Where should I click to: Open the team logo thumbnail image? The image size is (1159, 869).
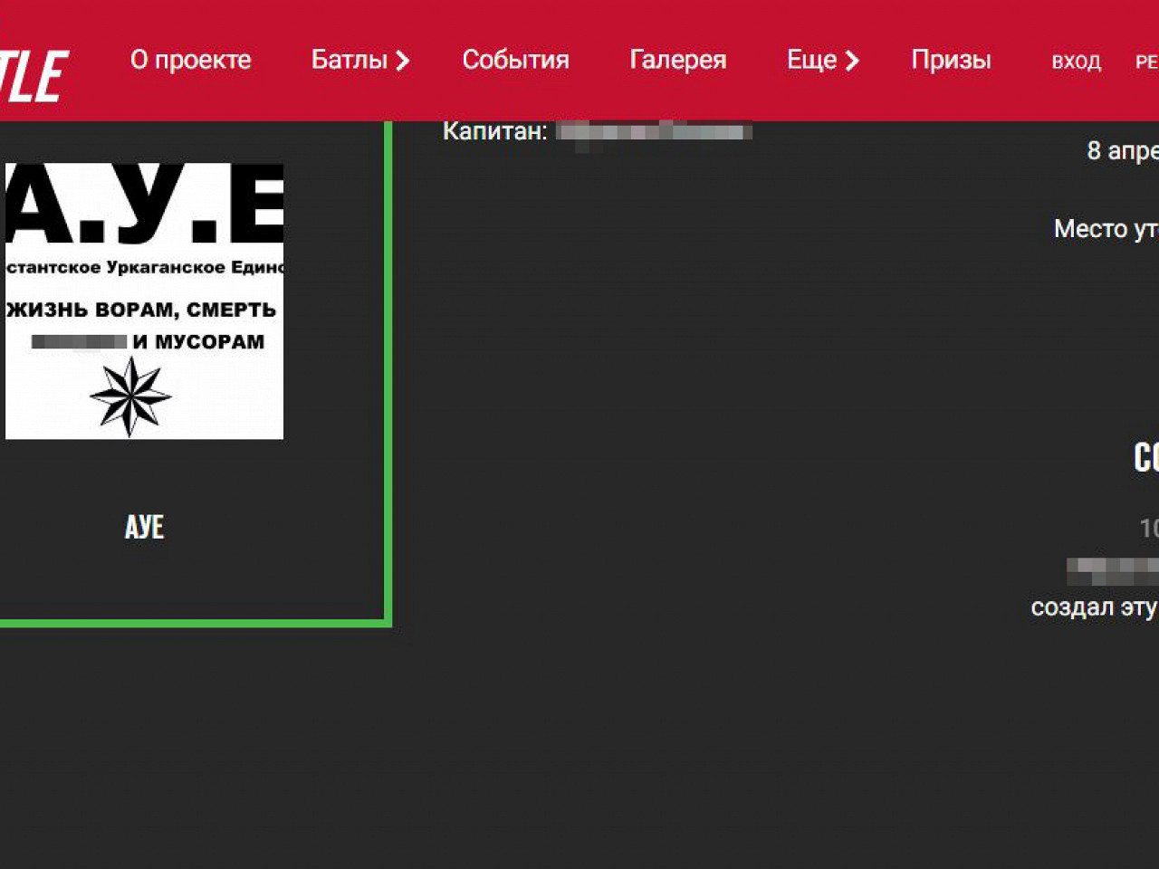(x=144, y=301)
